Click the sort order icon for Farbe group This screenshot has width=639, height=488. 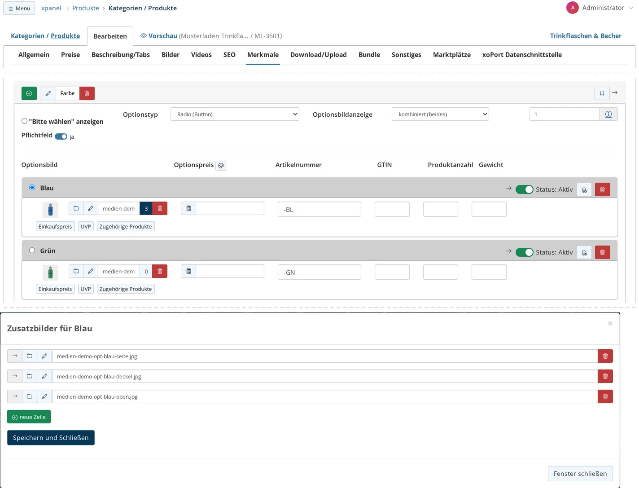click(x=602, y=93)
